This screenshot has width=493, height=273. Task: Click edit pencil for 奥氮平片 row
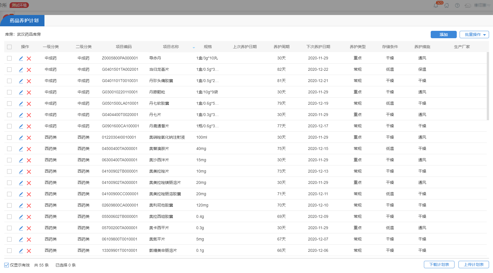(x=21, y=239)
